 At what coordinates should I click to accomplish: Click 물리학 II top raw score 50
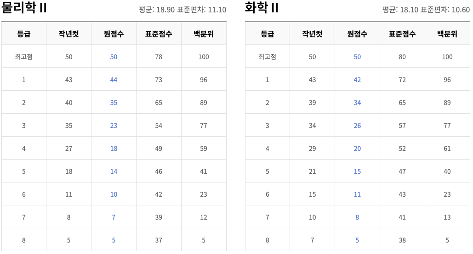(x=114, y=57)
